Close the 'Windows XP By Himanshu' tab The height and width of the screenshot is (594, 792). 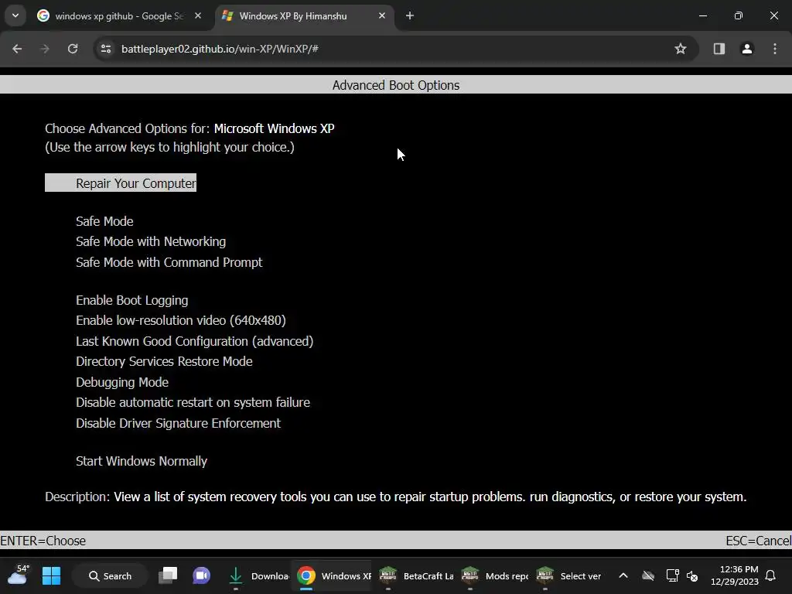(x=382, y=16)
